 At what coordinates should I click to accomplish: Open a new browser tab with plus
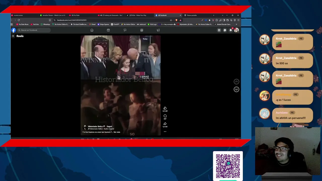coord(214,15)
